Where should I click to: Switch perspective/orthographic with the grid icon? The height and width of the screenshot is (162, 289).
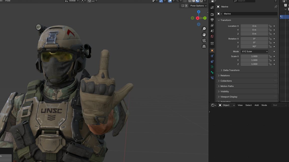[x=204, y=46]
